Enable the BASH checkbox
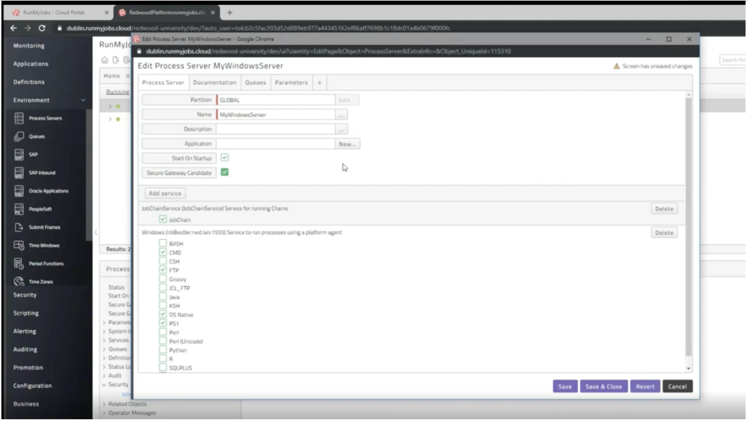The height and width of the screenshot is (421, 748). tap(162, 243)
